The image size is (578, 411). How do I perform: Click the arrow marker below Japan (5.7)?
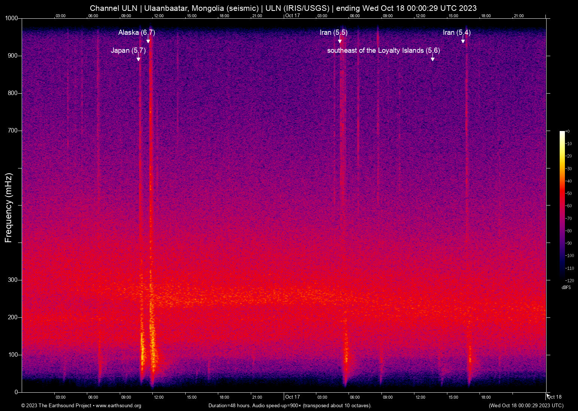(x=139, y=58)
